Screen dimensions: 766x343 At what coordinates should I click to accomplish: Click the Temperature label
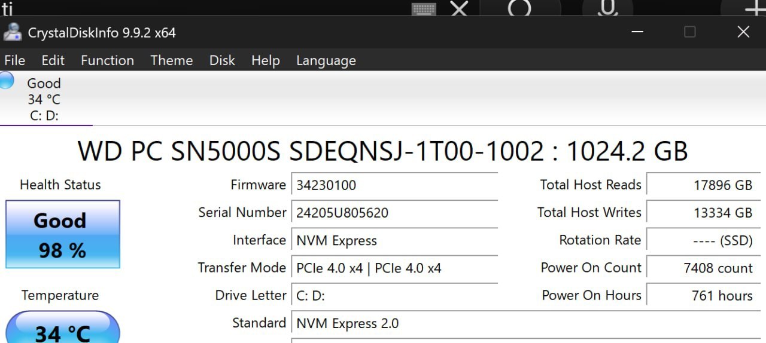coord(60,295)
